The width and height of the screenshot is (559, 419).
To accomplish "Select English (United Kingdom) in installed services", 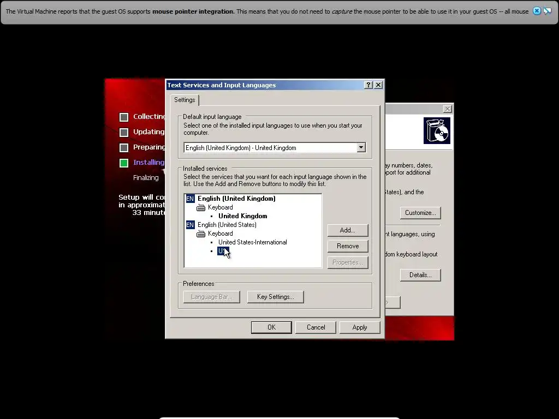I will [x=236, y=199].
